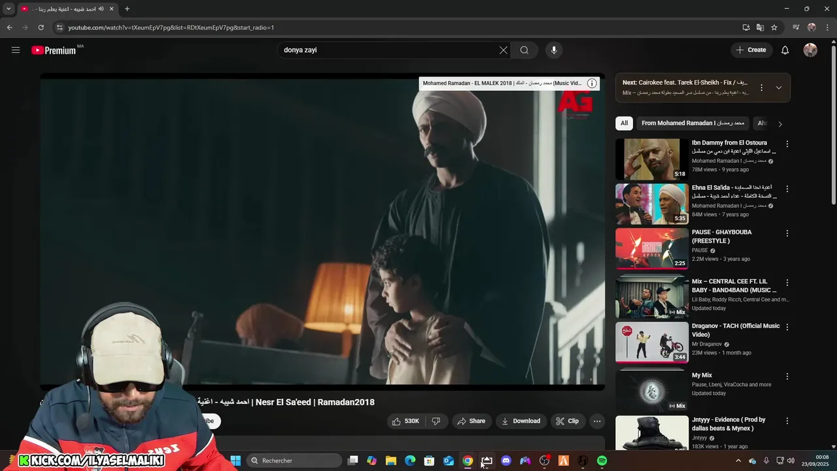Like the video with 530K likes
Viewport: 837px width, 471px height.
coord(405,421)
